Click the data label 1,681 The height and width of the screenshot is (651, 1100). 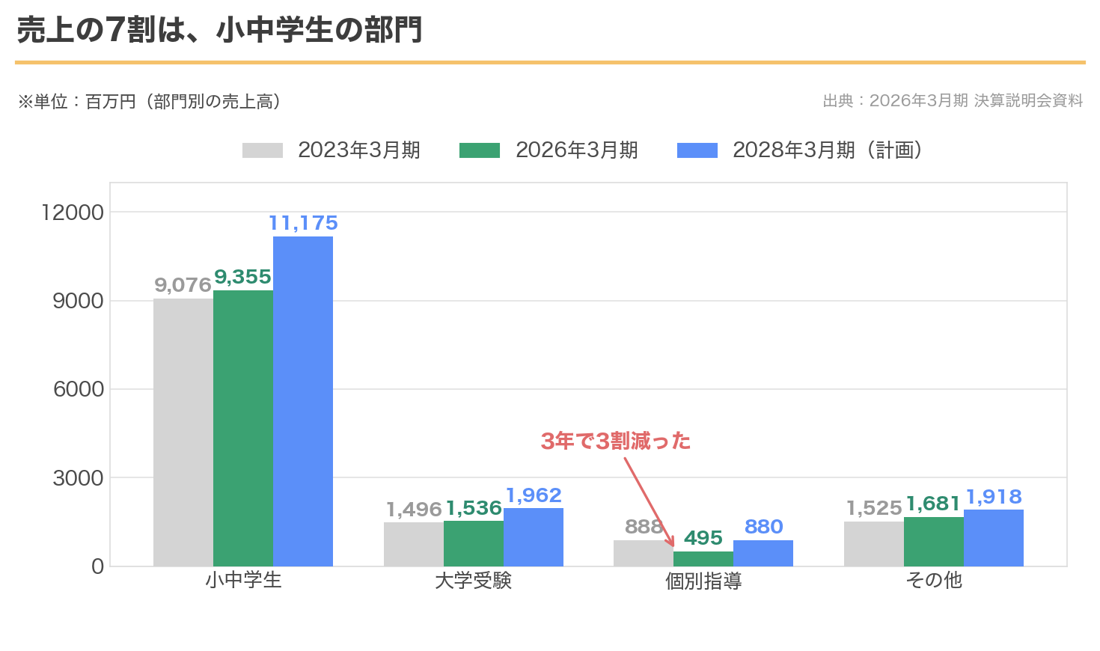(x=934, y=504)
